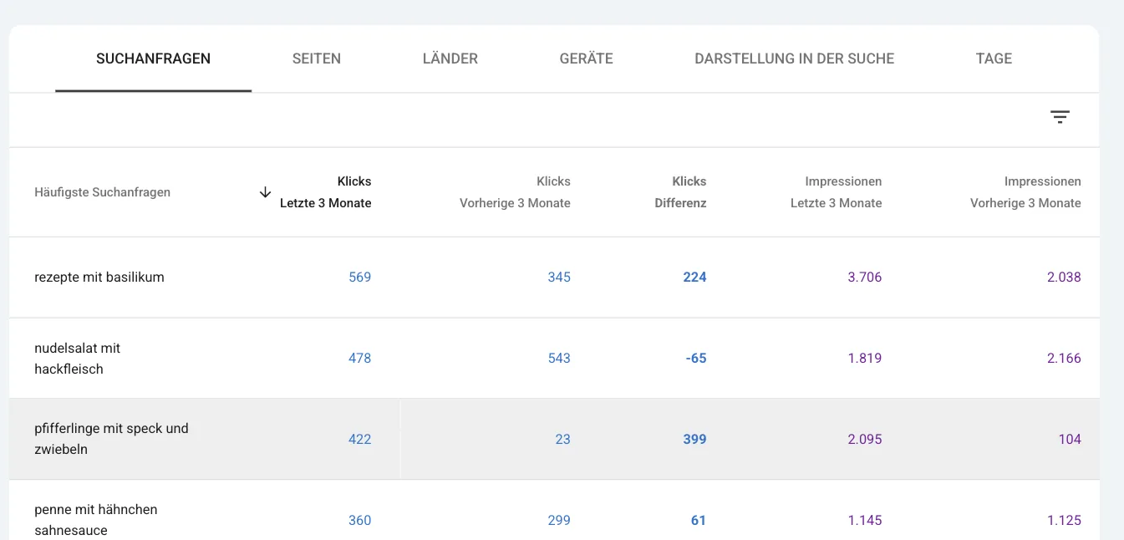
Task: Switch to the Tage tab
Action: click(x=994, y=59)
